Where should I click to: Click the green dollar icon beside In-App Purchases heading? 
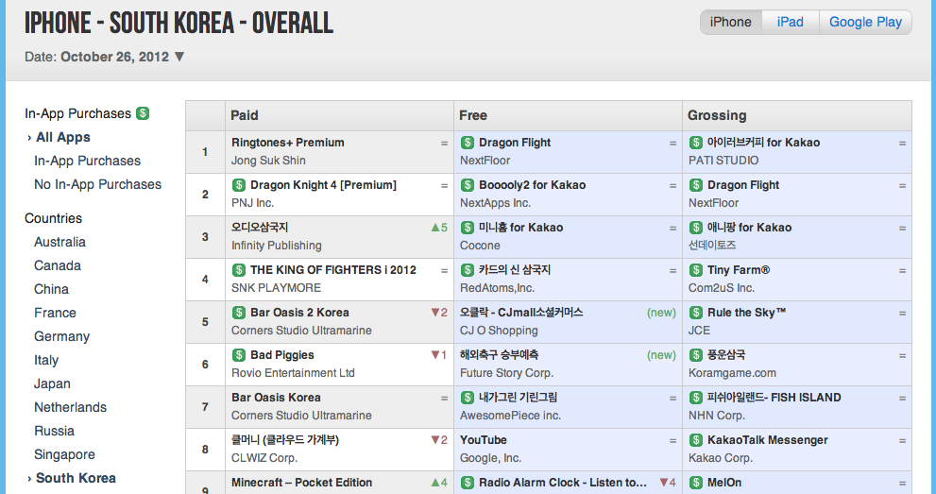click(x=143, y=113)
